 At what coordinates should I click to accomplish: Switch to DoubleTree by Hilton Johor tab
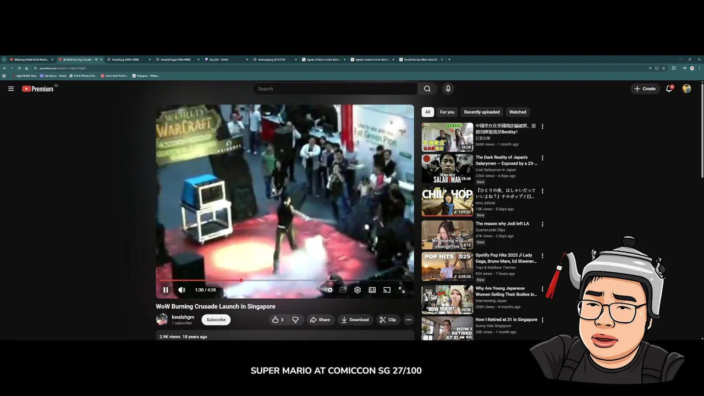(x=421, y=59)
